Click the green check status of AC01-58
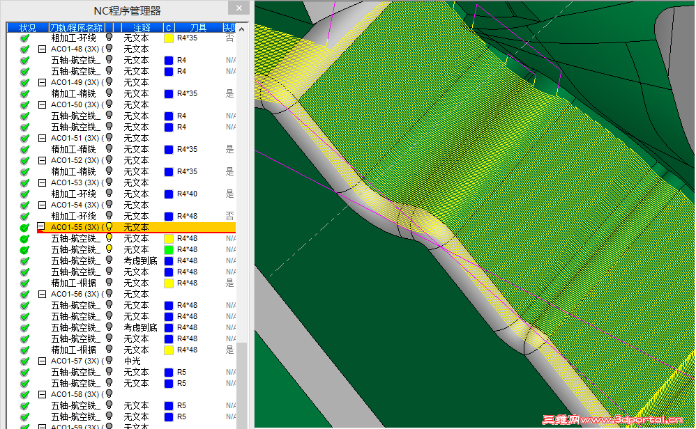 click(25, 394)
